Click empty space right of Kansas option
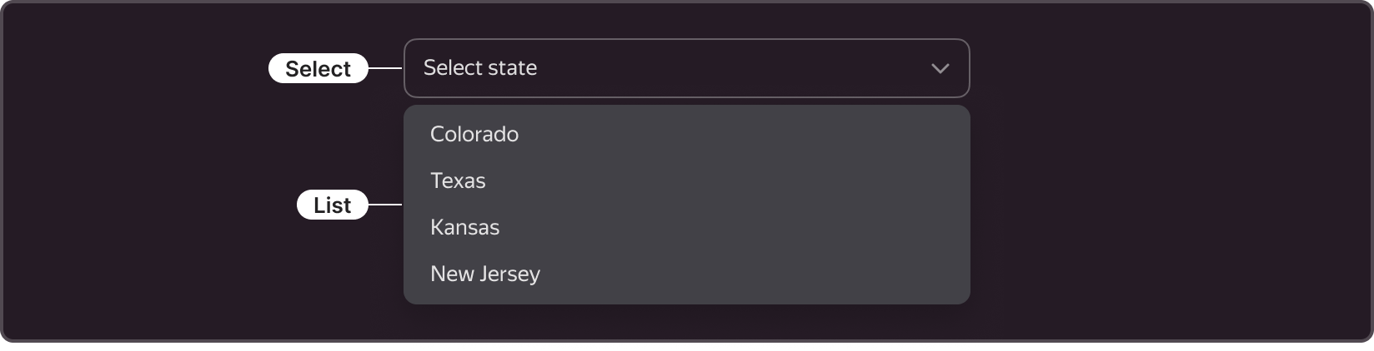This screenshot has width=1374, height=351. pyautogui.click(x=734, y=227)
